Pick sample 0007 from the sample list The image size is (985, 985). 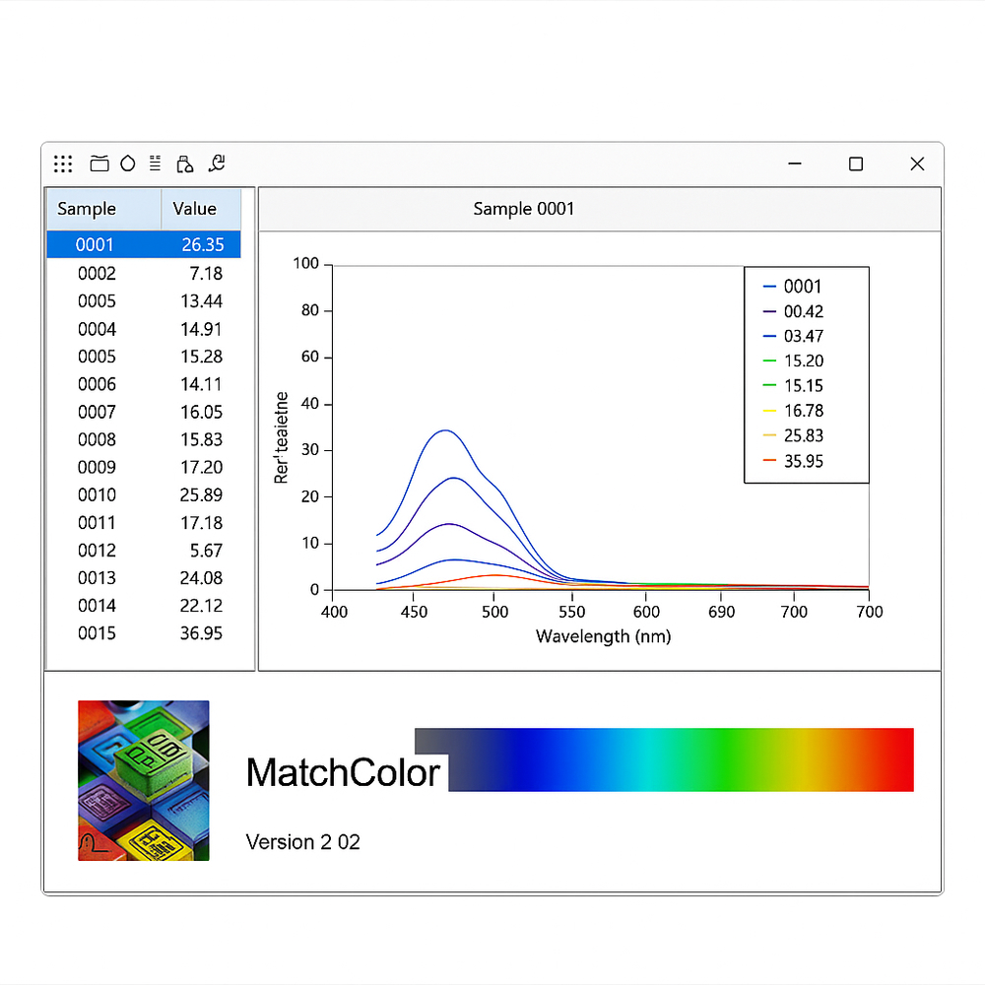(144, 412)
